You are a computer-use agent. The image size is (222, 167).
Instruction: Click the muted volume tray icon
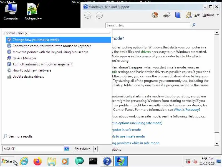coord(195,161)
